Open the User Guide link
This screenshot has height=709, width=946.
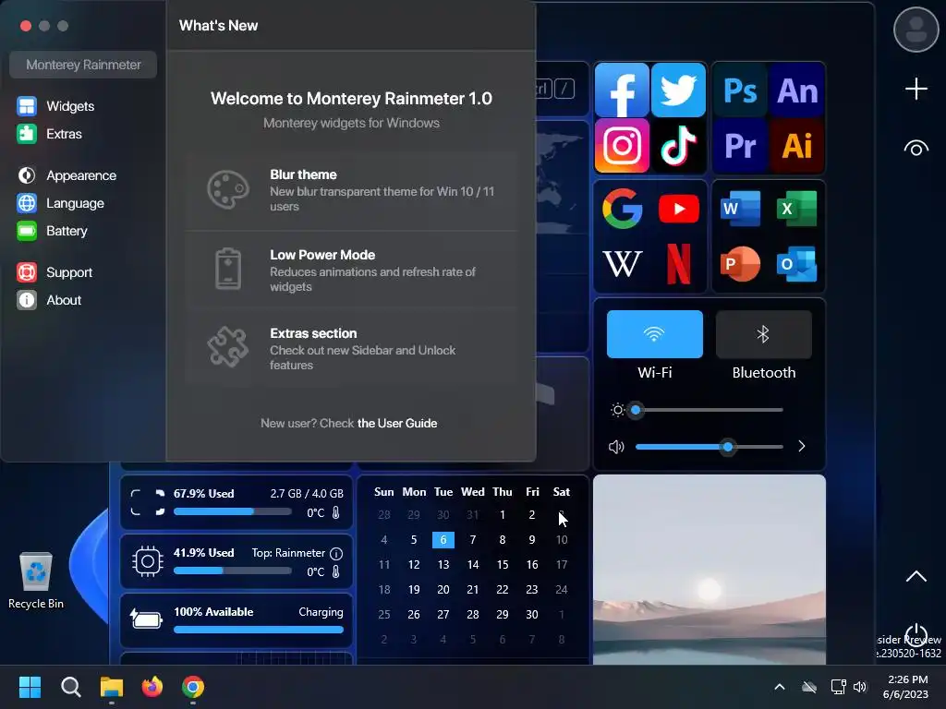397,423
